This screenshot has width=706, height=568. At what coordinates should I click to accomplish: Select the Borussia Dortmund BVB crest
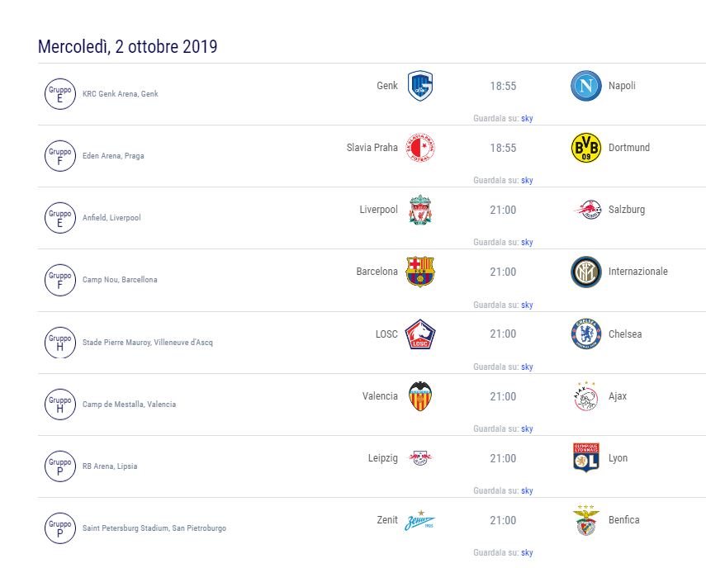[585, 148]
